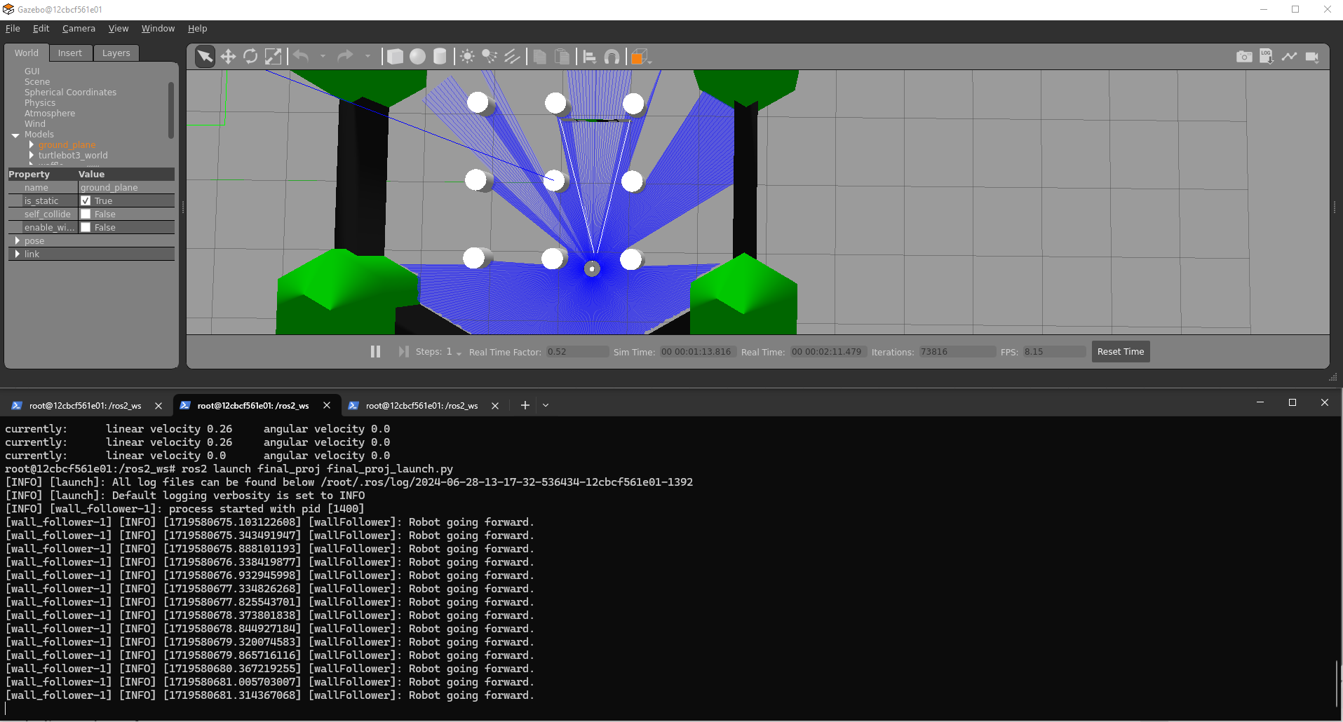Open the terminal new-tab profile dropdown
This screenshot has width=1343, height=722.
point(546,405)
